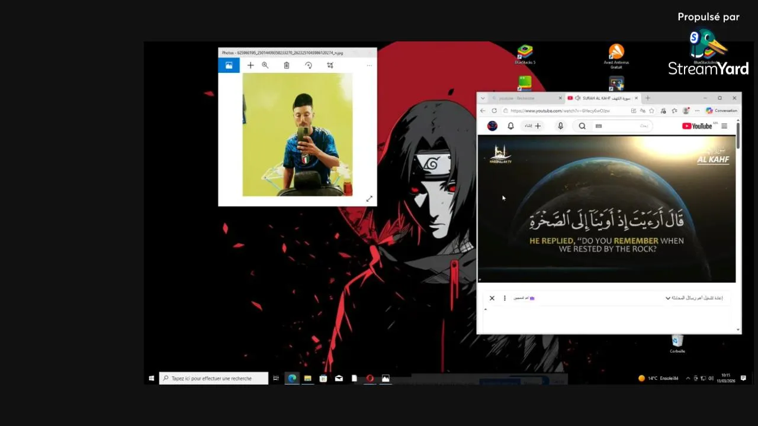
Task: Go back with the browser back arrow
Action: click(x=483, y=111)
